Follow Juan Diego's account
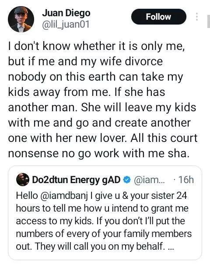The width and height of the screenshot is (210, 265). [159, 17]
